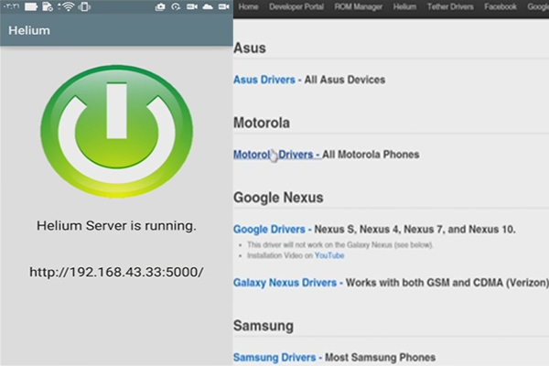Click the Asus Drivers link
The height and width of the screenshot is (366, 549).
tap(264, 80)
